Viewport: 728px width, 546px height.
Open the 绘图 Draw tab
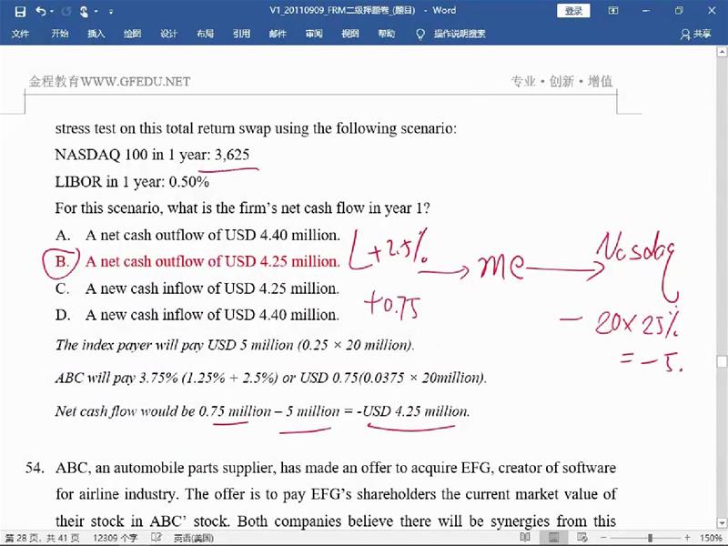click(x=132, y=34)
